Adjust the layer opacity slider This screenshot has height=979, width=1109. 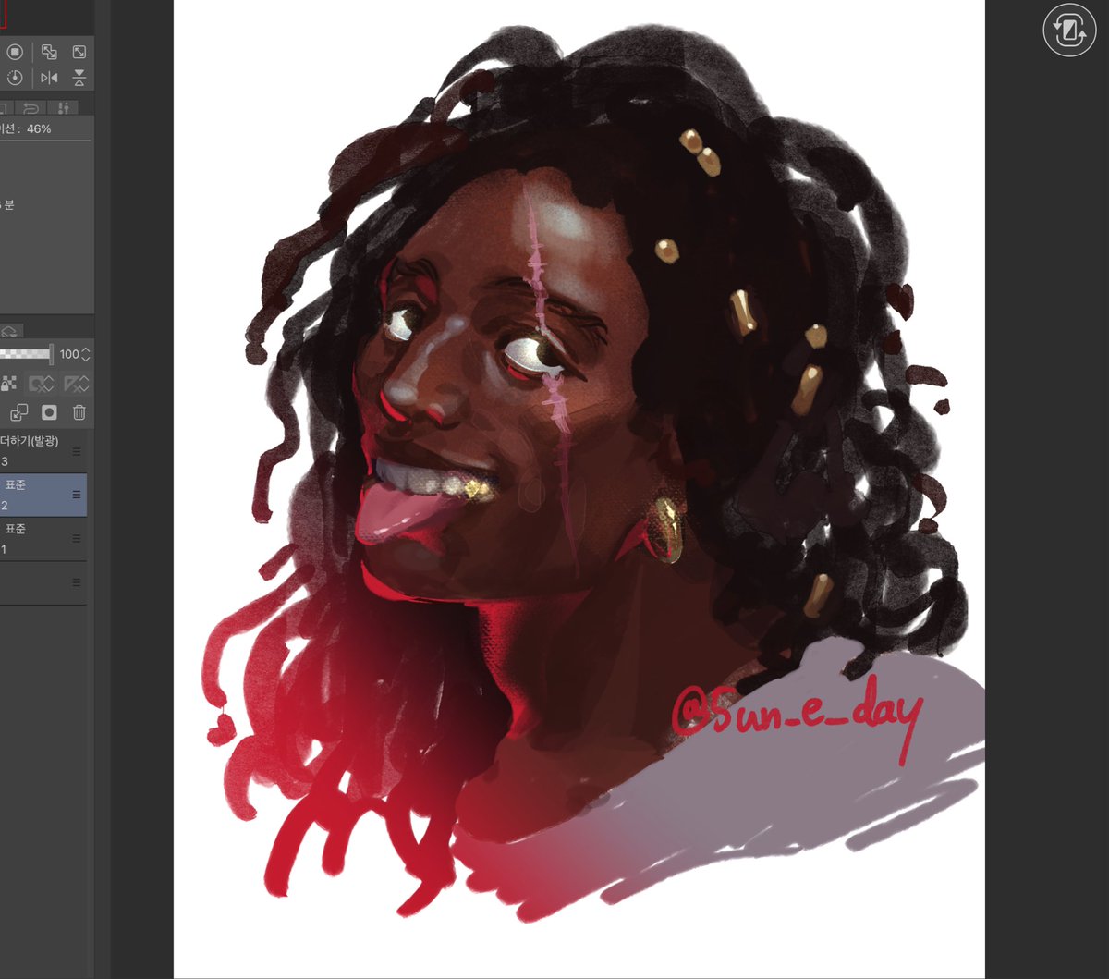pyautogui.click(x=27, y=354)
